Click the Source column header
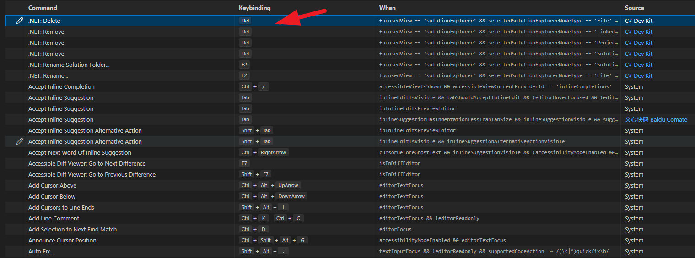The height and width of the screenshot is (258, 695). pyautogui.click(x=634, y=8)
